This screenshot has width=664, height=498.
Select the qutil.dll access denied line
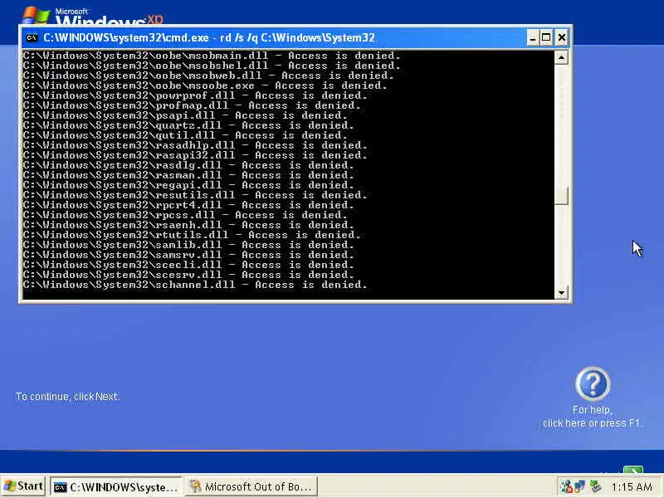pos(185,135)
